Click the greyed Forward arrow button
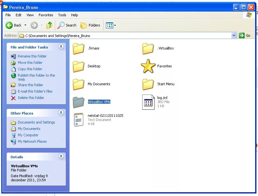The image size is (258, 196). [x=34, y=25]
